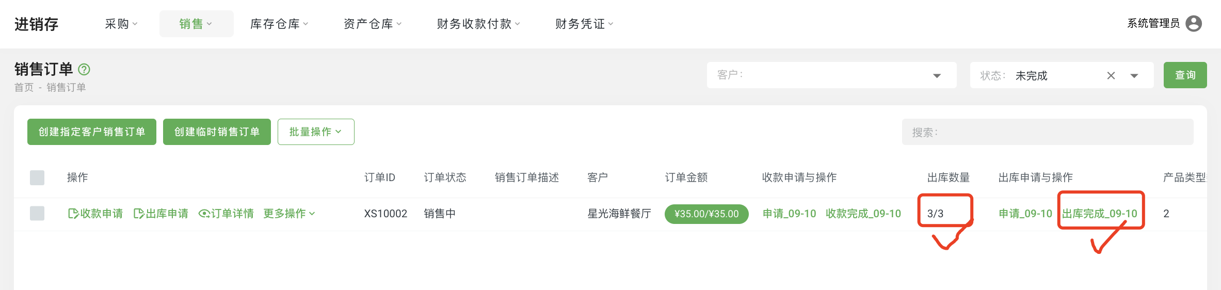Click the 收款申请 action icon
This screenshot has height=290, width=1221.
coord(73,214)
